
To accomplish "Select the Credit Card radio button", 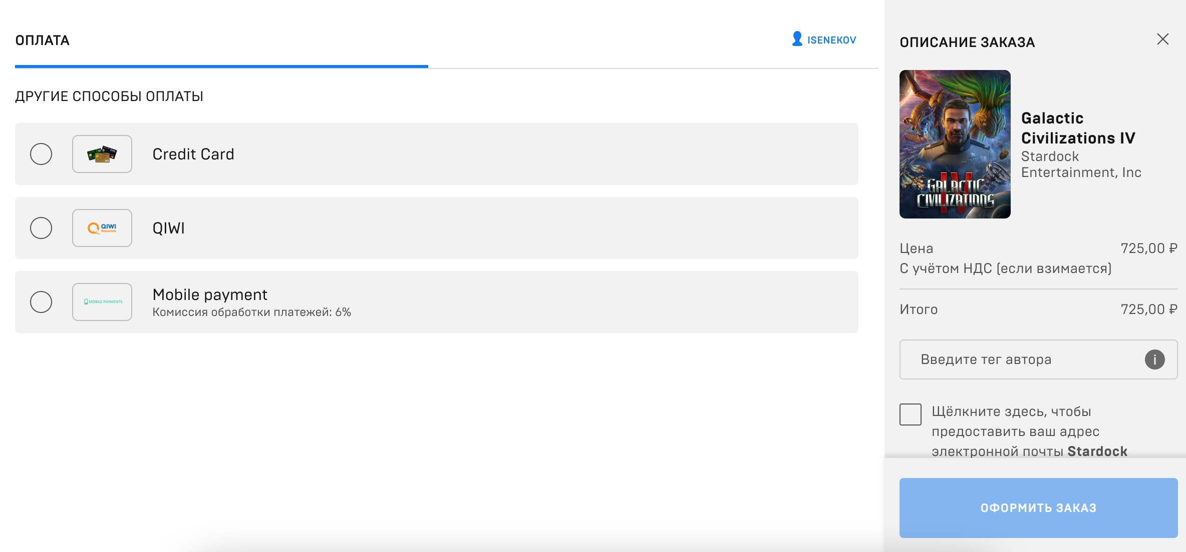I will [41, 154].
